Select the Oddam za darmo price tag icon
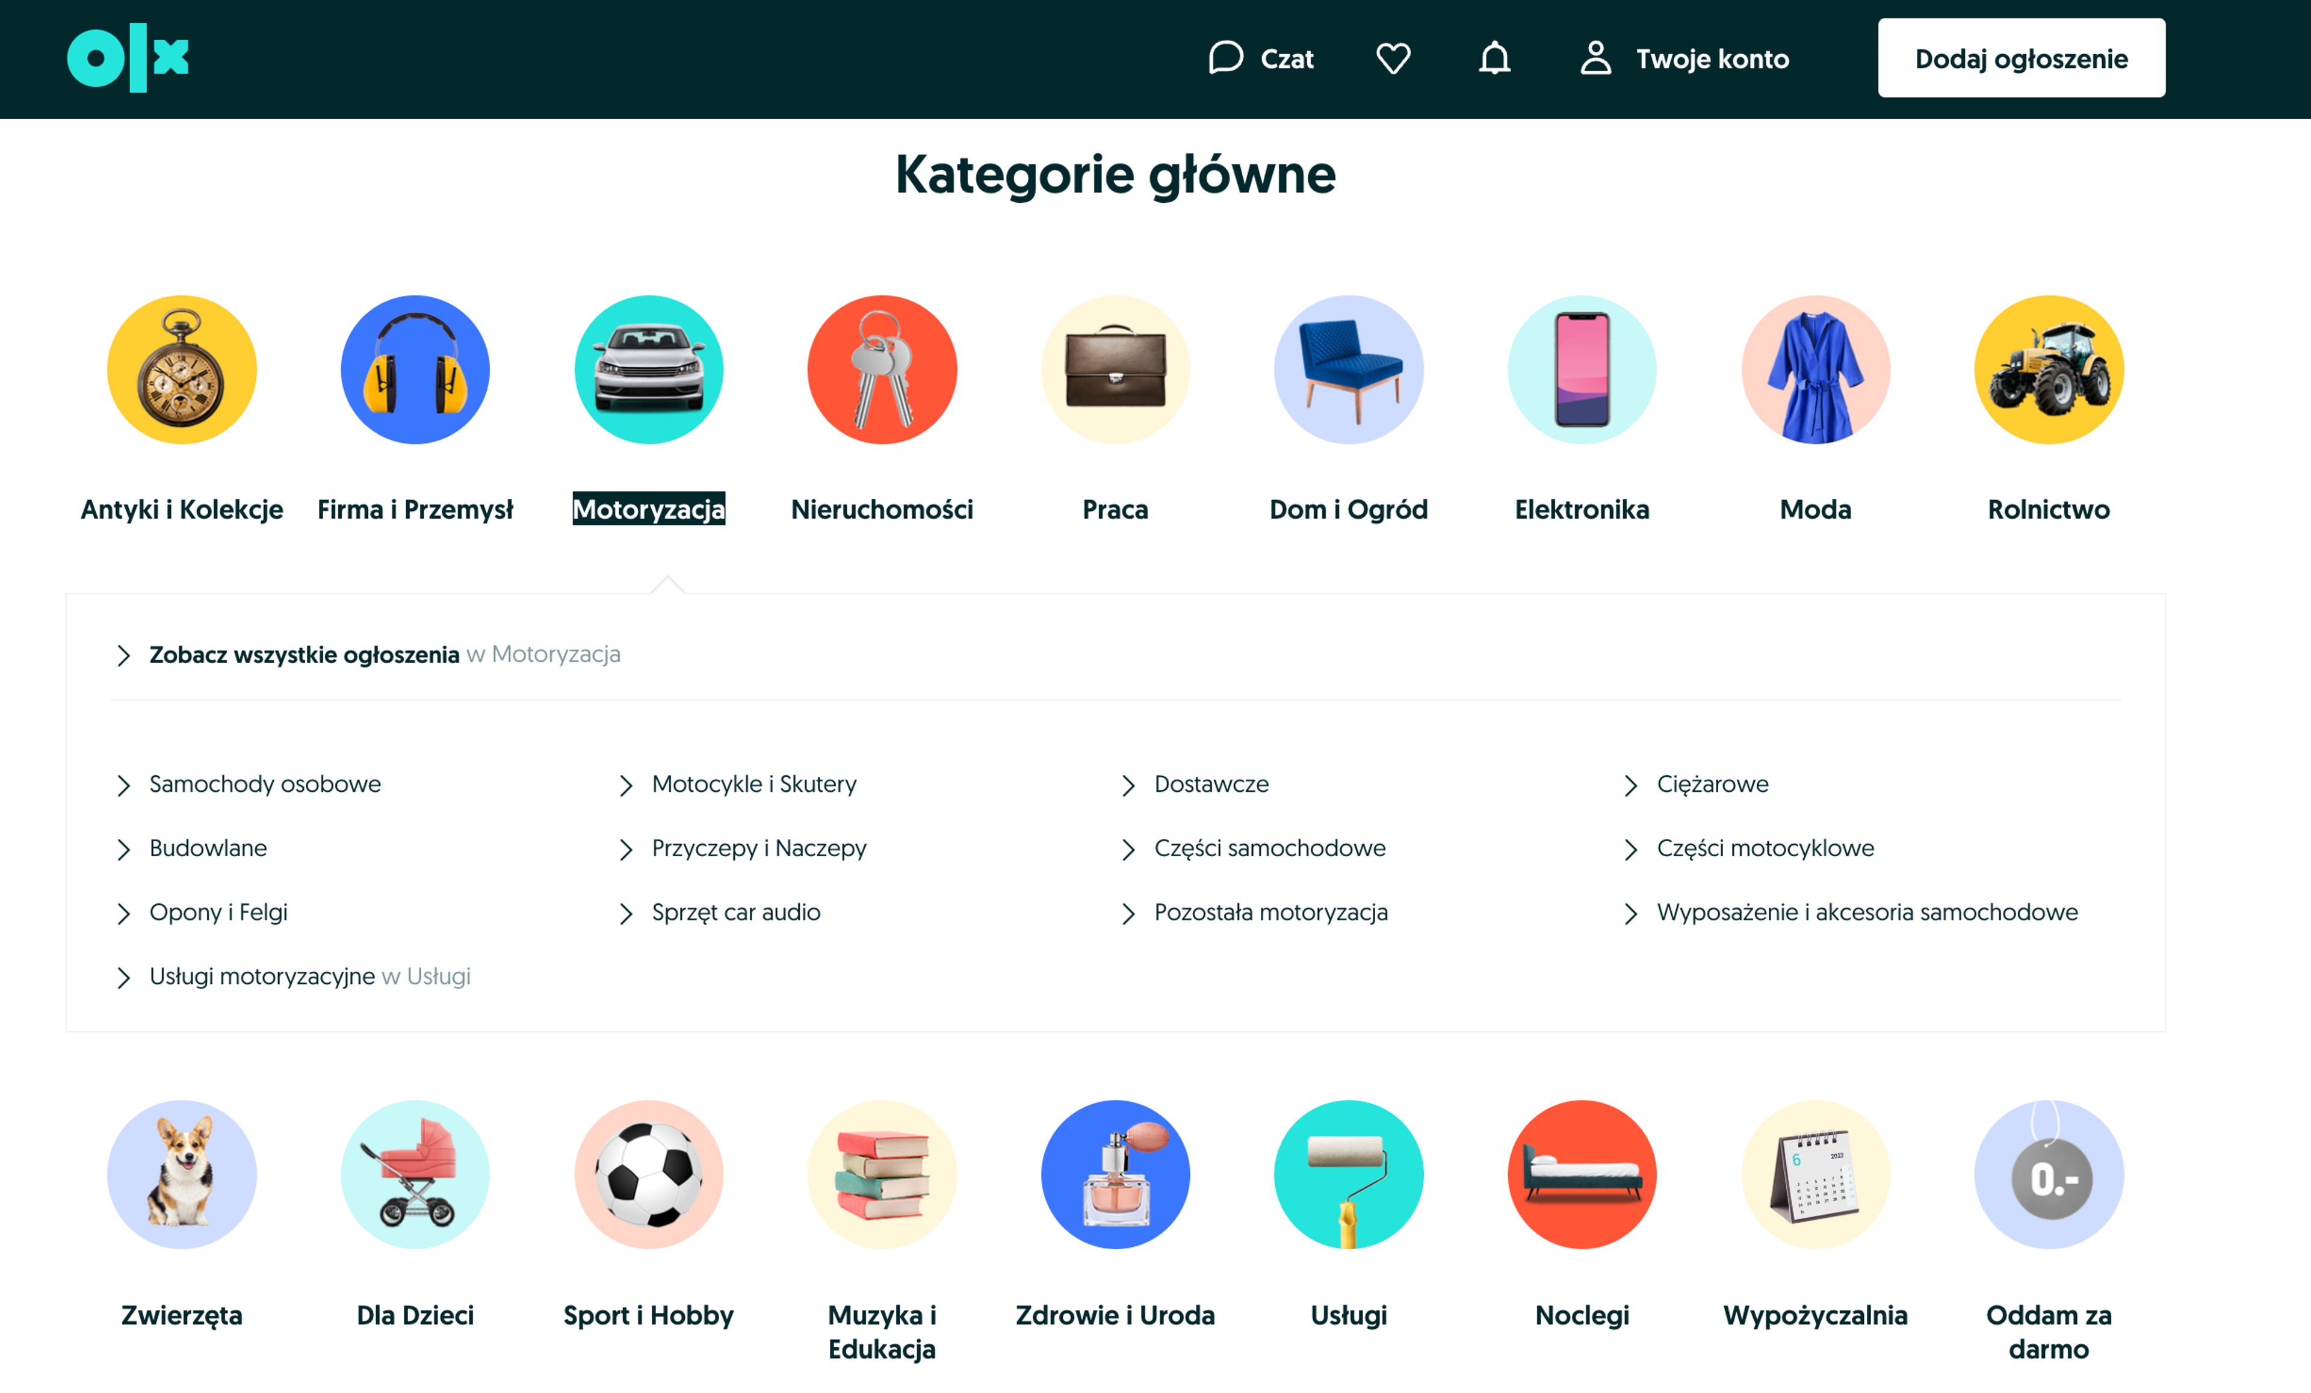 pos(2049,1175)
